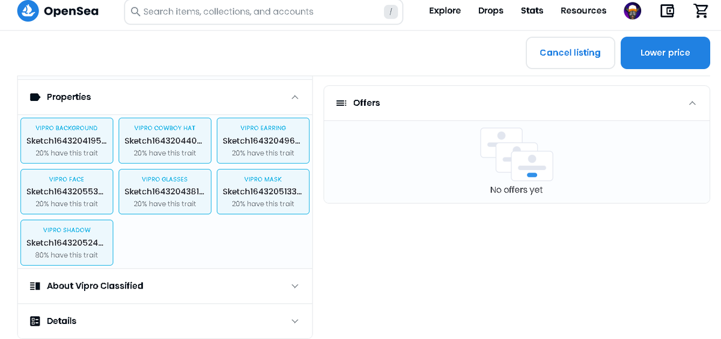This screenshot has height=339, width=721.
Task: Open the VIPRO EARRING property card
Action: (x=263, y=141)
